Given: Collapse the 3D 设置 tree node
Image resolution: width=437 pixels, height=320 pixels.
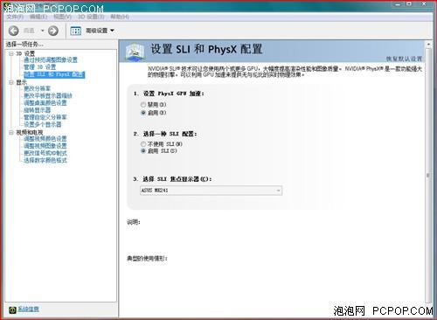Looking at the screenshot, I should coord(11,53).
